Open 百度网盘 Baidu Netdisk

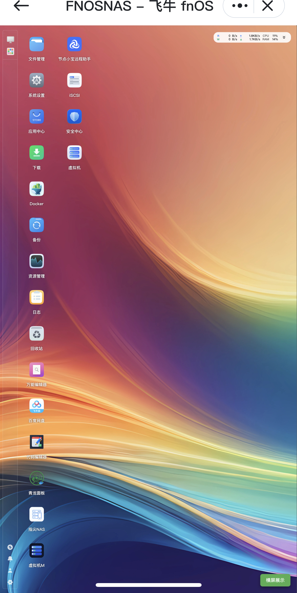point(37,406)
